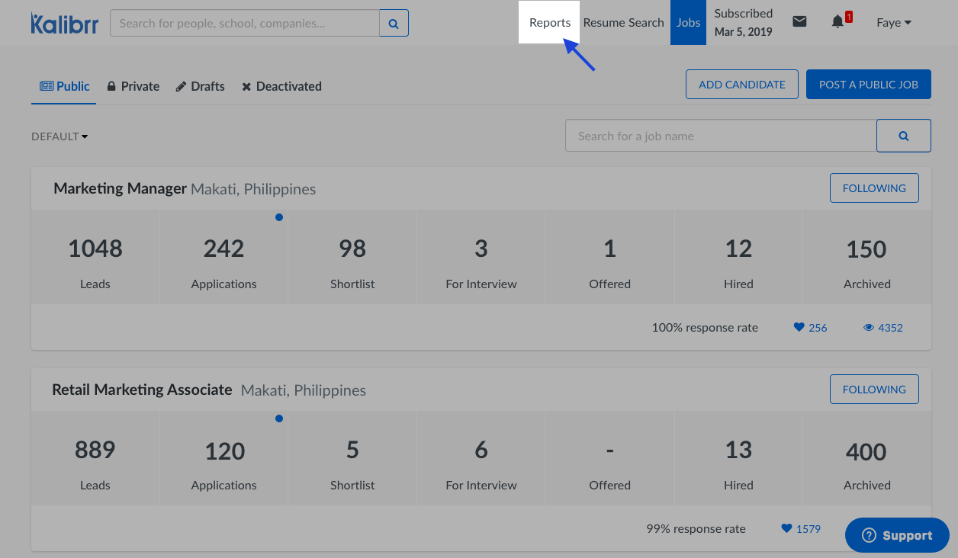
Task: Click heart likes count 256
Action: pyautogui.click(x=810, y=328)
